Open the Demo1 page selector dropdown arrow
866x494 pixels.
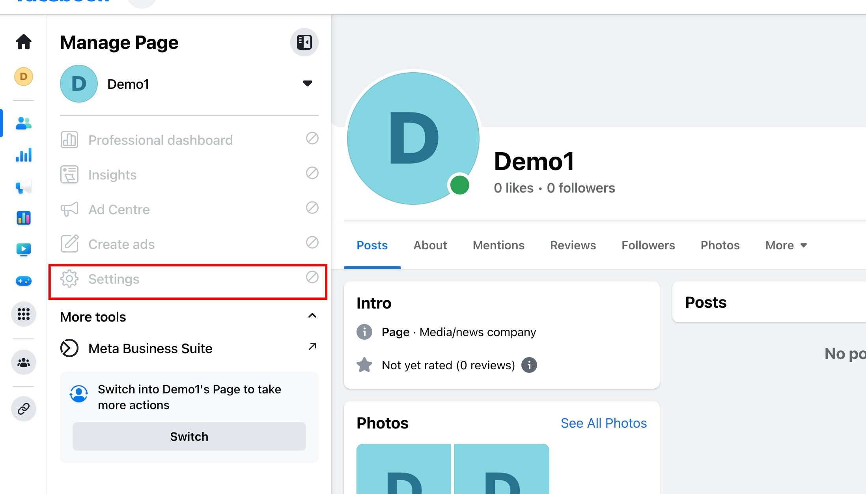308,83
